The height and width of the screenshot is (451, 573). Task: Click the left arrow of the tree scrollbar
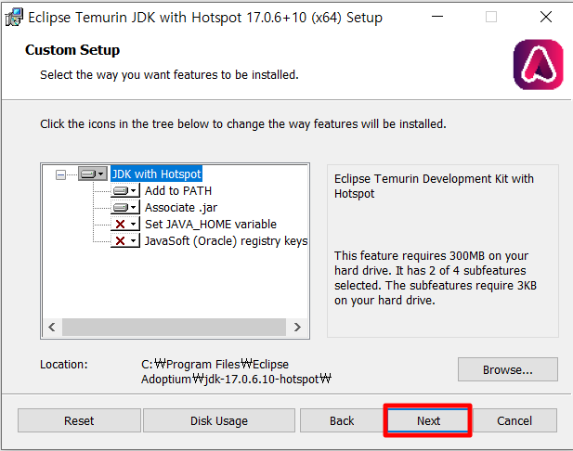(x=52, y=327)
